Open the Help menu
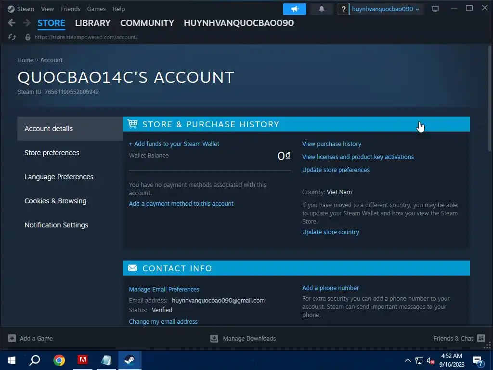 (x=118, y=9)
